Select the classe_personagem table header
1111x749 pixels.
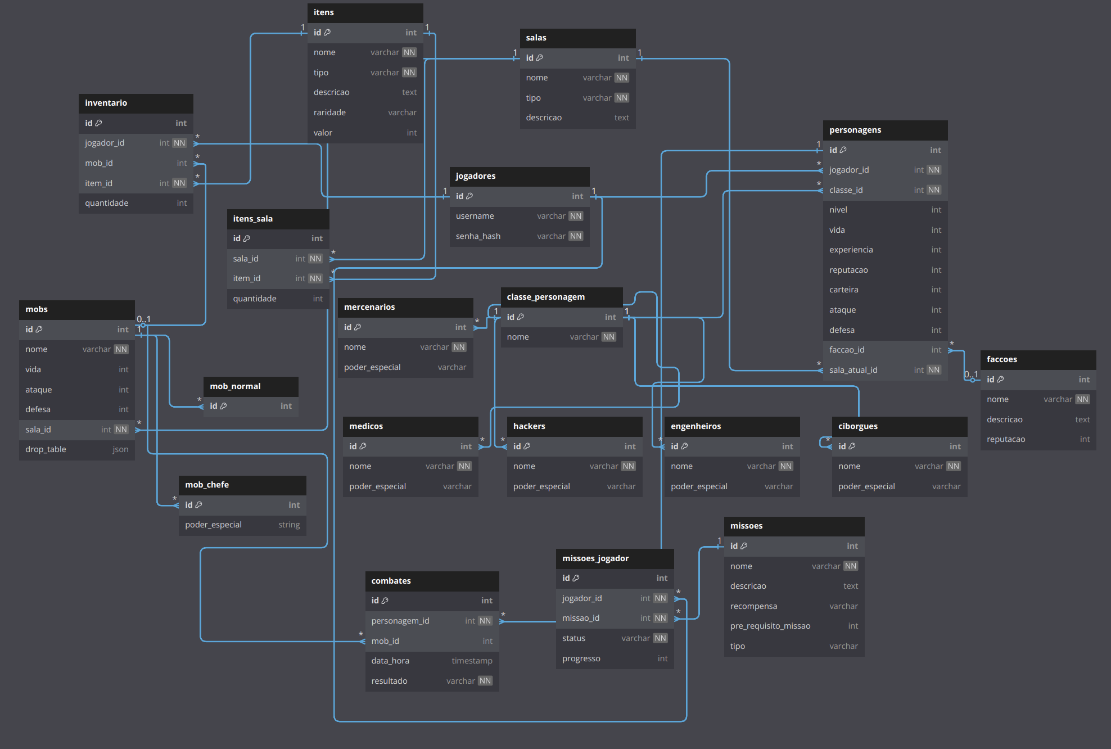(561, 297)
